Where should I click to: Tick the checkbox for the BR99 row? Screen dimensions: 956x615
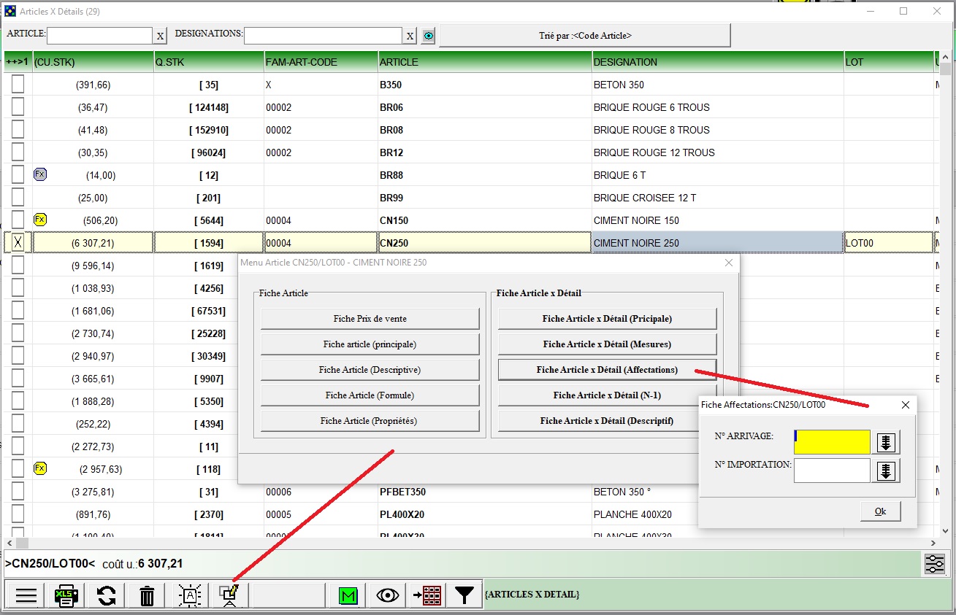coord(18,198)
